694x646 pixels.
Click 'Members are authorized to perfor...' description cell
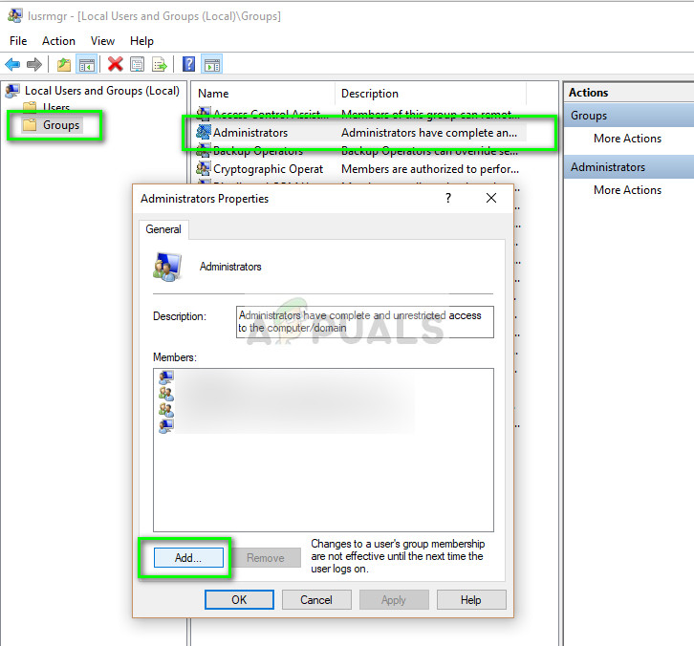tap(430, 169)
